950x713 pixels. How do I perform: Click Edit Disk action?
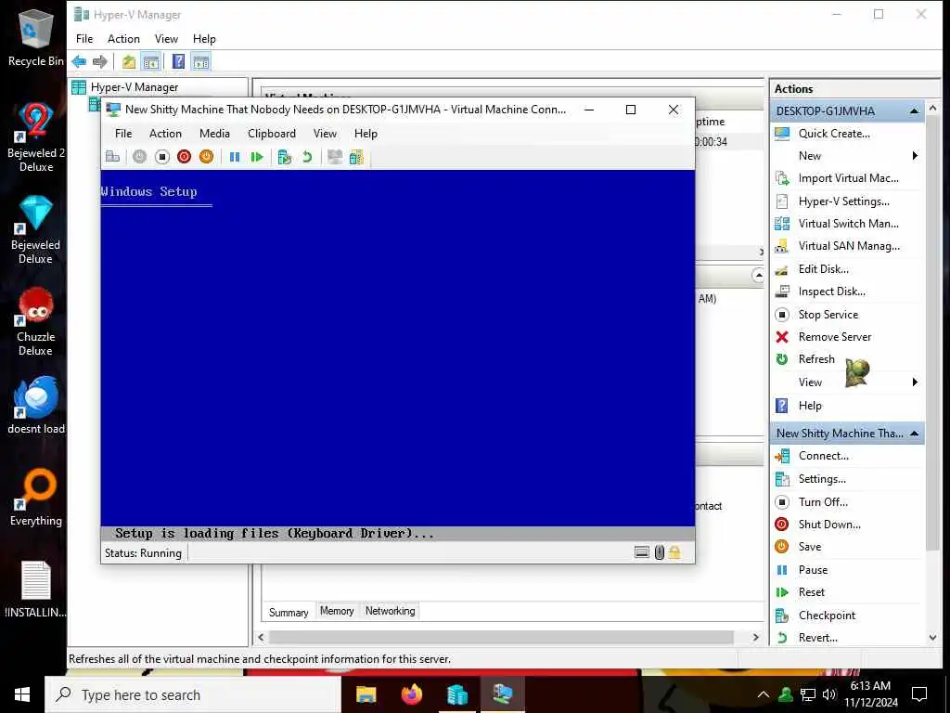point(823,269)
